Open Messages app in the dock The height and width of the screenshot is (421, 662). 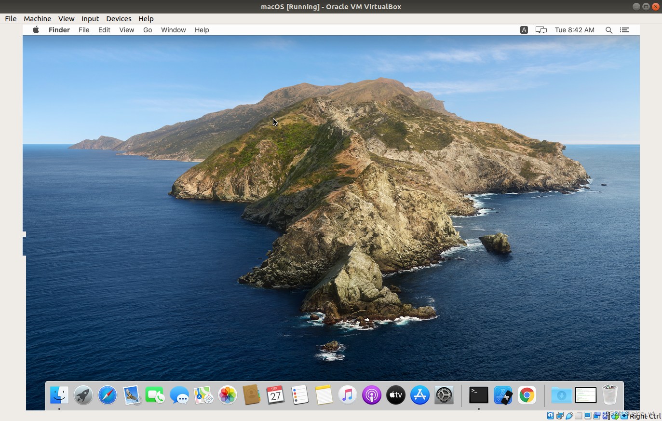pyautogui.click(x=179, y=395)
